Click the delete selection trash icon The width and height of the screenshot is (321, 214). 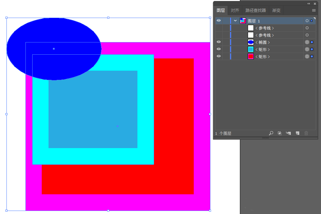306,133
